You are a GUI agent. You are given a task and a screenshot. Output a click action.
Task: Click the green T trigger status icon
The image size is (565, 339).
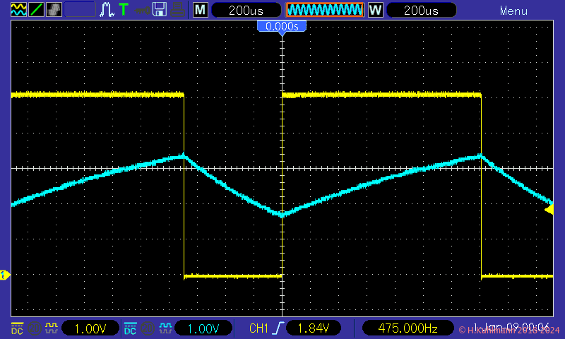pyautogui.click(x=124, y=10)
